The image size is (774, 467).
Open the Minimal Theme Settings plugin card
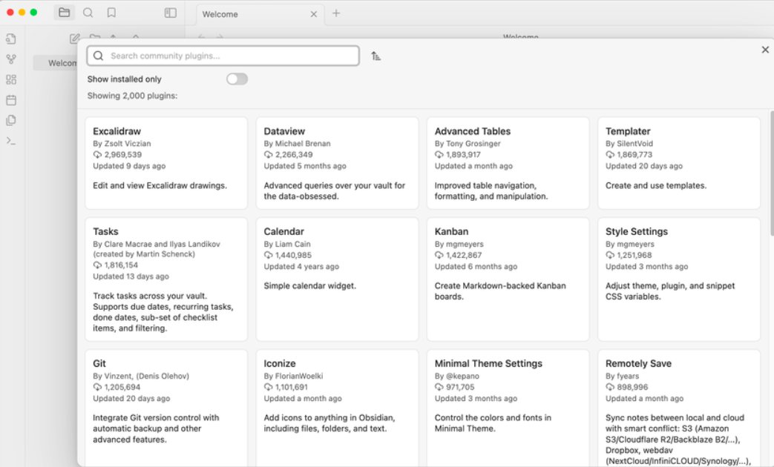point(508,408)
